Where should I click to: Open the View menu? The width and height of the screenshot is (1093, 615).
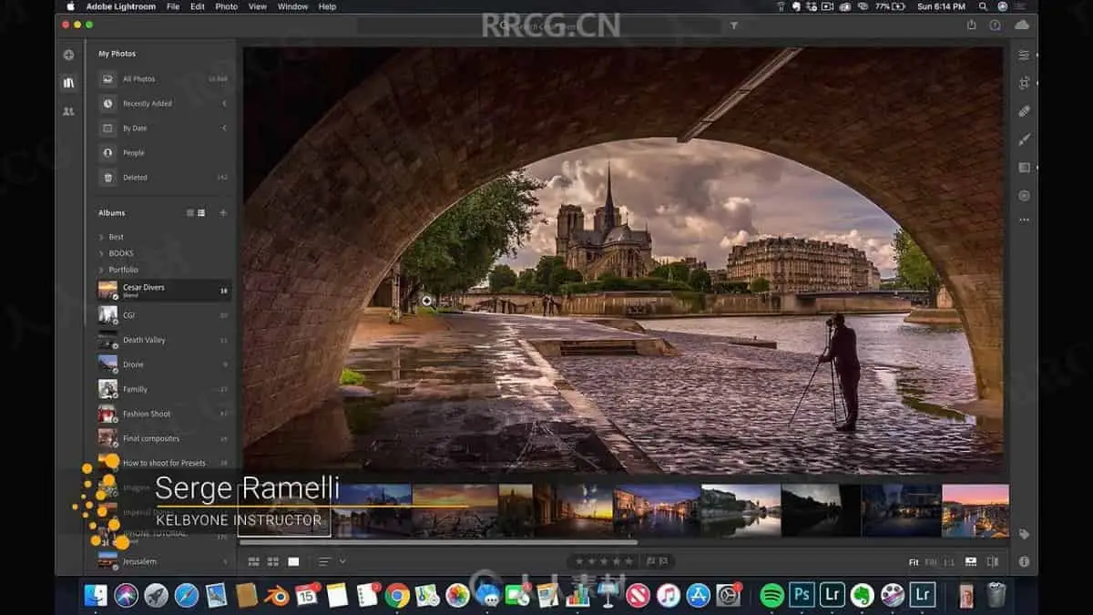pyautogui.click(x=258, y=6)
